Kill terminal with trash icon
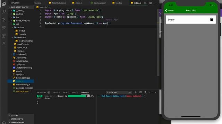The height and width of the screenshot is (124, 222). coord(145,92)
